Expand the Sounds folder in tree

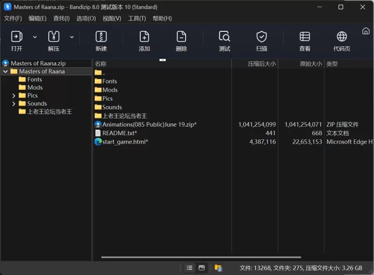[x=14, y=104]
